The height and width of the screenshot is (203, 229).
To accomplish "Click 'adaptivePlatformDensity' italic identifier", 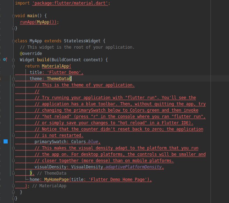I will point(133,167).
